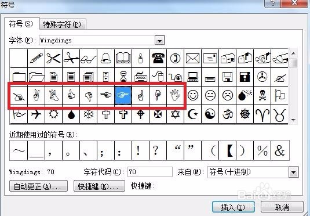The height and width of the screenshot is (216, 310).
Task: Choose the neutral face symbol
Action: [210, 95]
